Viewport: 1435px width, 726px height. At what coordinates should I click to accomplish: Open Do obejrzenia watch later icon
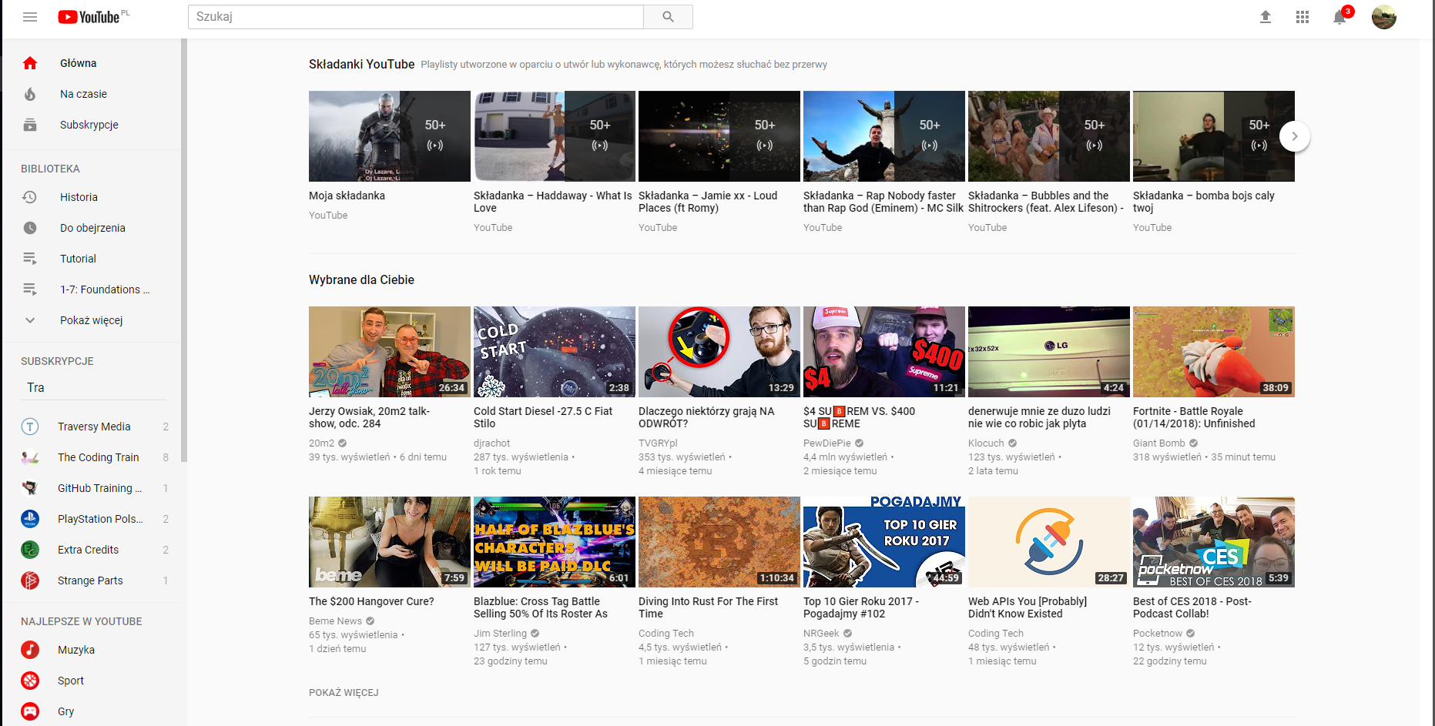tap(30, 228)
